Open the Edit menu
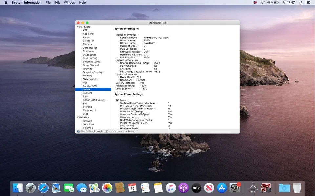 click(57, 2)
